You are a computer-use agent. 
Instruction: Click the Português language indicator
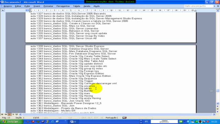112,118
